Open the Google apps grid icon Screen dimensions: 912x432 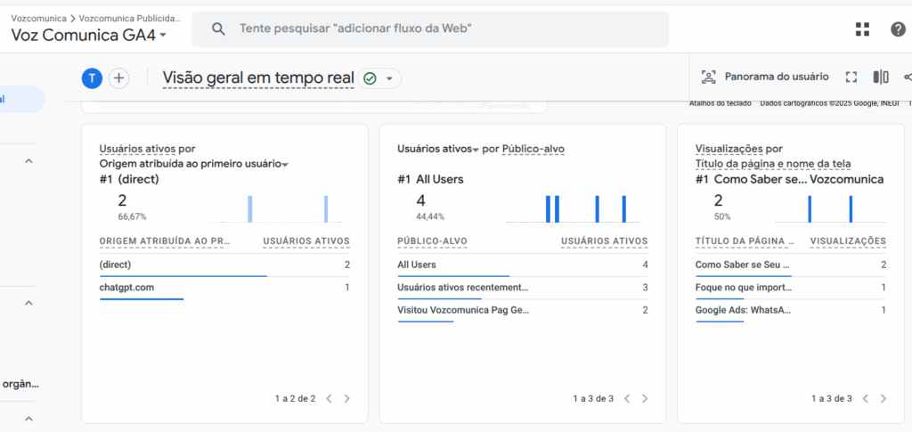pos(862,29)
